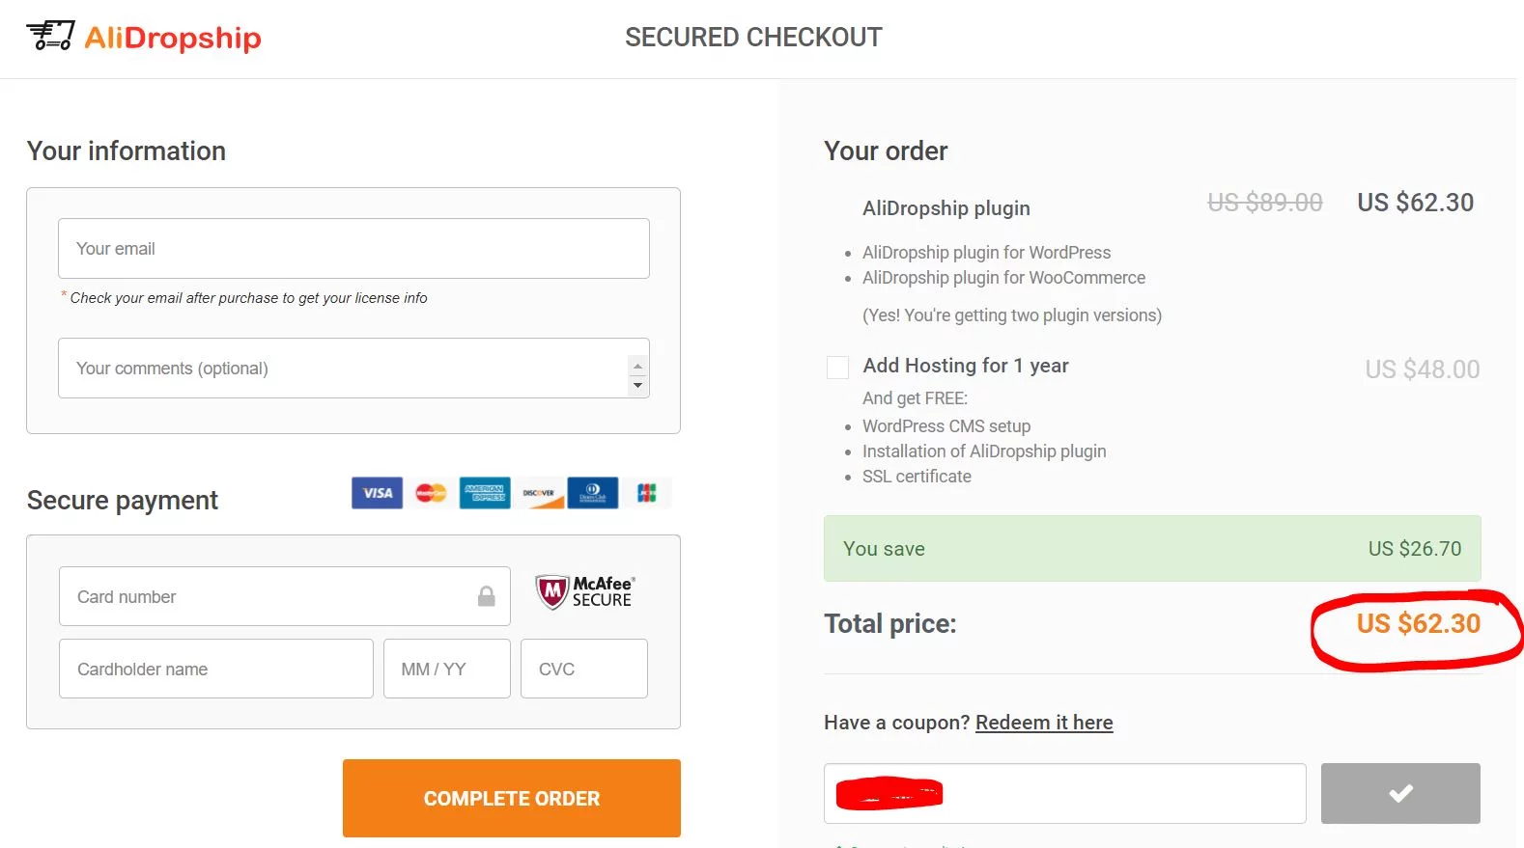Click into the Card number field
The image size is (1524, 848).
coord(270,597)
